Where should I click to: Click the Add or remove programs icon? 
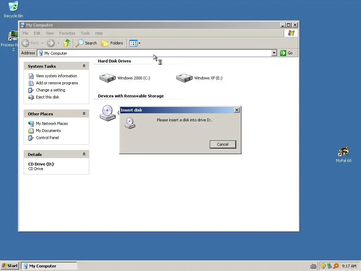click(x=31, y=83)
